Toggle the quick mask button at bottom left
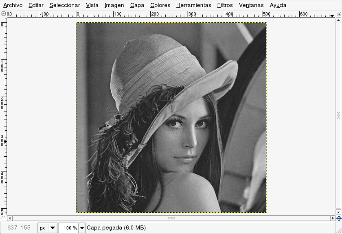Screen dimensions: 342x234 coord(3,218)
